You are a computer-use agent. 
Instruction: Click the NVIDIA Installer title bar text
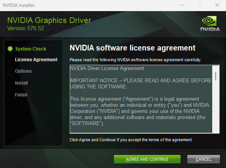coord(19,5)
